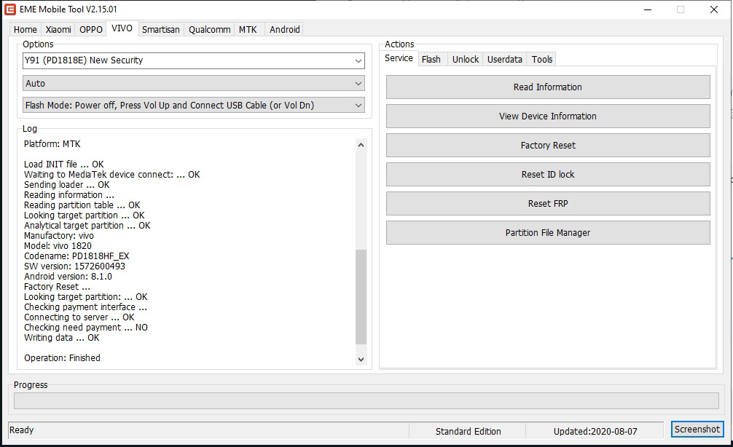Click the 'Operation: Finished' log line
The height and width of the screenshot is (447, 733).
tap(62, 358)
